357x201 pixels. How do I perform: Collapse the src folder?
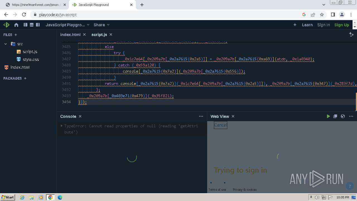6,44
